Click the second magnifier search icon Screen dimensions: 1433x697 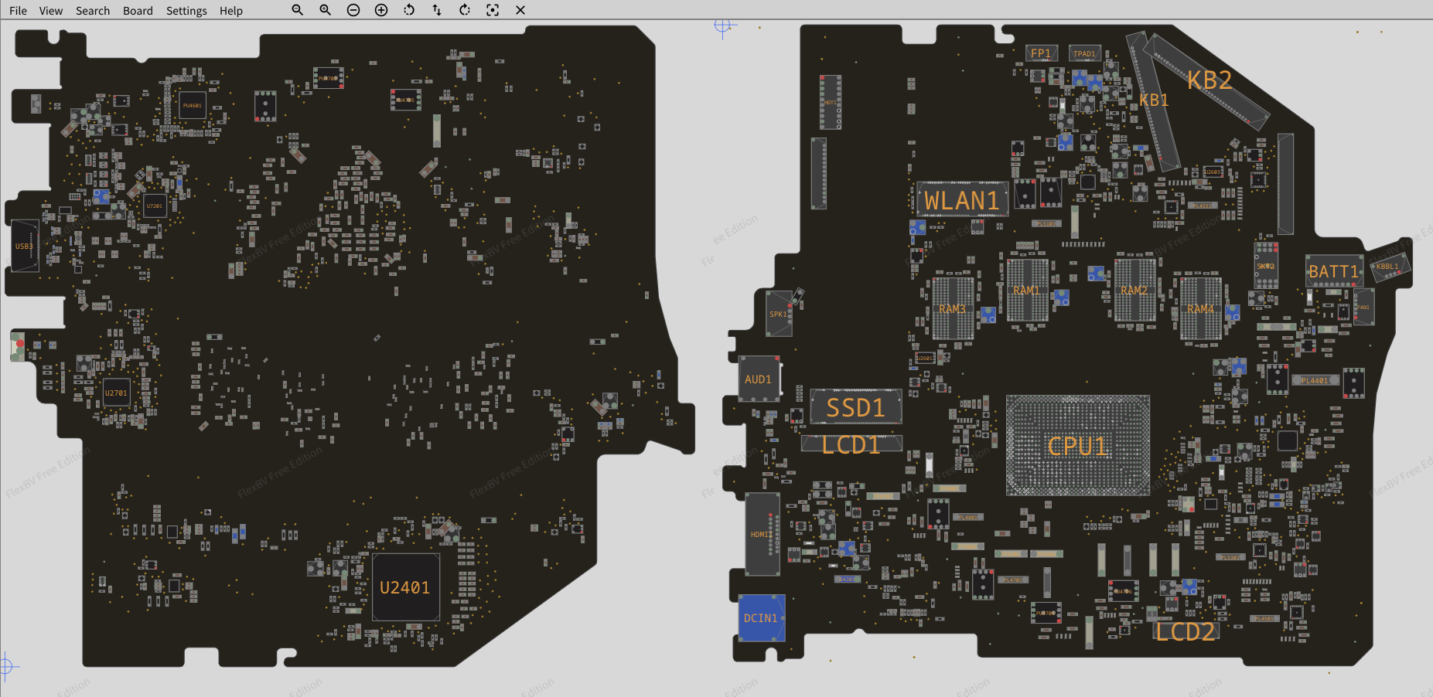325,10
